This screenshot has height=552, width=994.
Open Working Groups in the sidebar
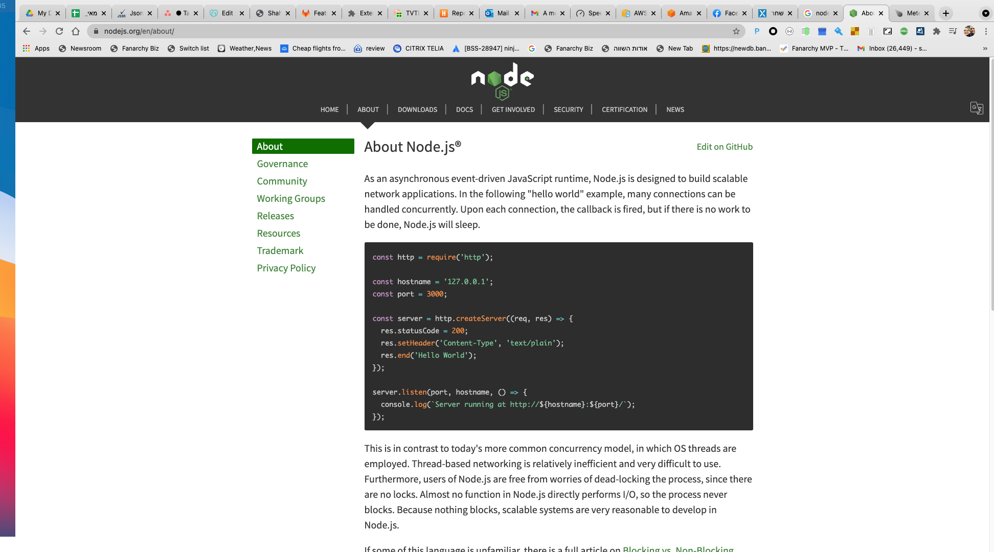291,198
